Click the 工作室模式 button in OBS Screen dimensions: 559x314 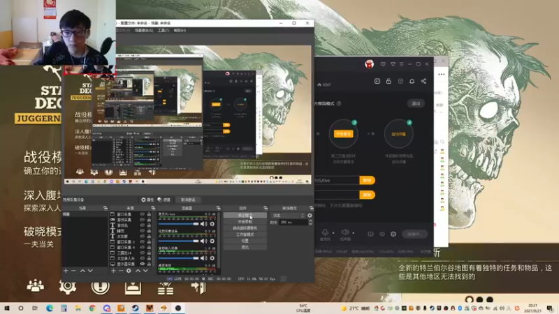(x=245, y=234)
